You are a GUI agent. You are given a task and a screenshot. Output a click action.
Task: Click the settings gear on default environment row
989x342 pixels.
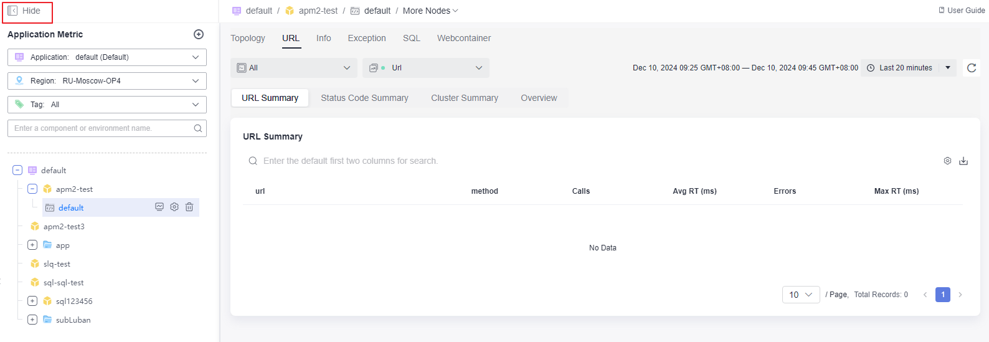[174, 207]
